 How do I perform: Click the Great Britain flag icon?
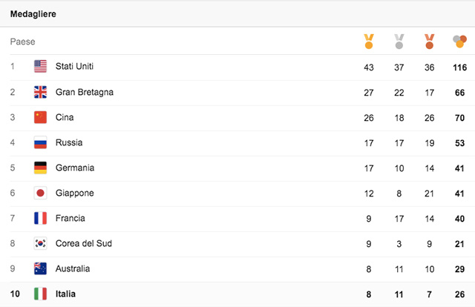pos(41,92)
